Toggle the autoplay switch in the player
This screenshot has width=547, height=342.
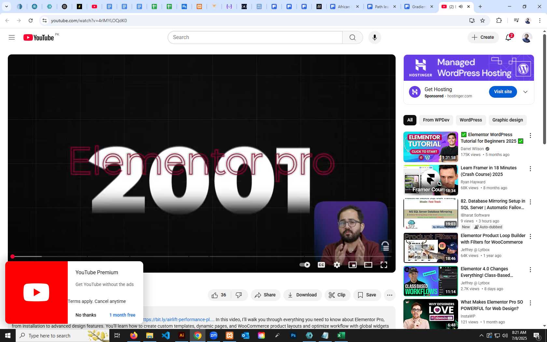(305, 265)
